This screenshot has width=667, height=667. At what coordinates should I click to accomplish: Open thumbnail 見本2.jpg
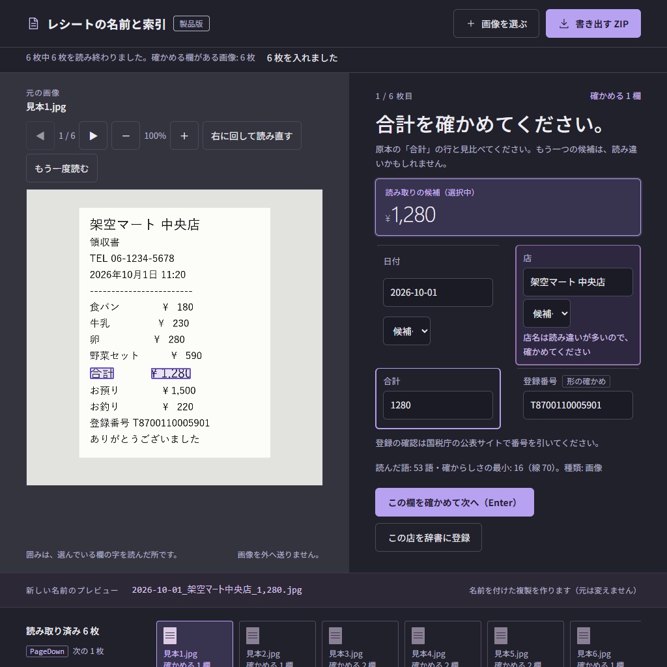coord(277,644)
